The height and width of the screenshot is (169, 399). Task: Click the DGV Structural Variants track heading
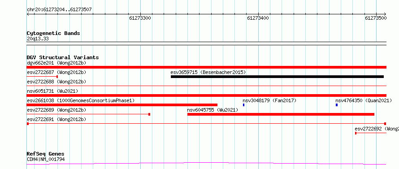[x=63, y=57]
